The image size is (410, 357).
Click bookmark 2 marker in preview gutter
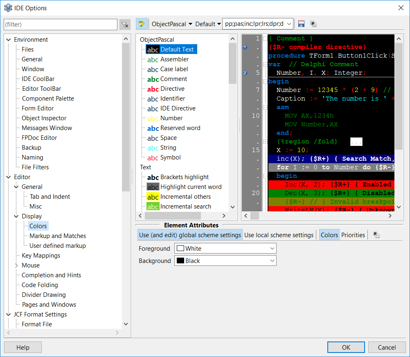tap(245, 73)
